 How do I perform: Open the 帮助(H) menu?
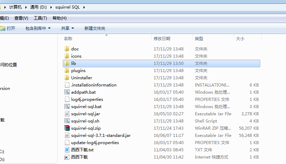coord(59,18)
